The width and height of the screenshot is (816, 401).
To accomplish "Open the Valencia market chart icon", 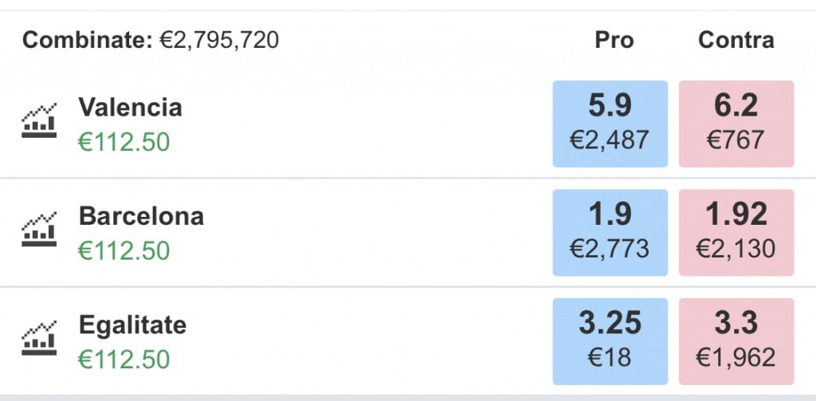I will pyautogui.click(x=38, y=121).
